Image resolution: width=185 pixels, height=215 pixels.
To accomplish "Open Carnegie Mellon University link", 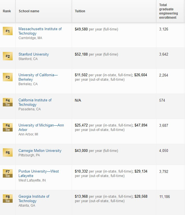I will (40, 150).
